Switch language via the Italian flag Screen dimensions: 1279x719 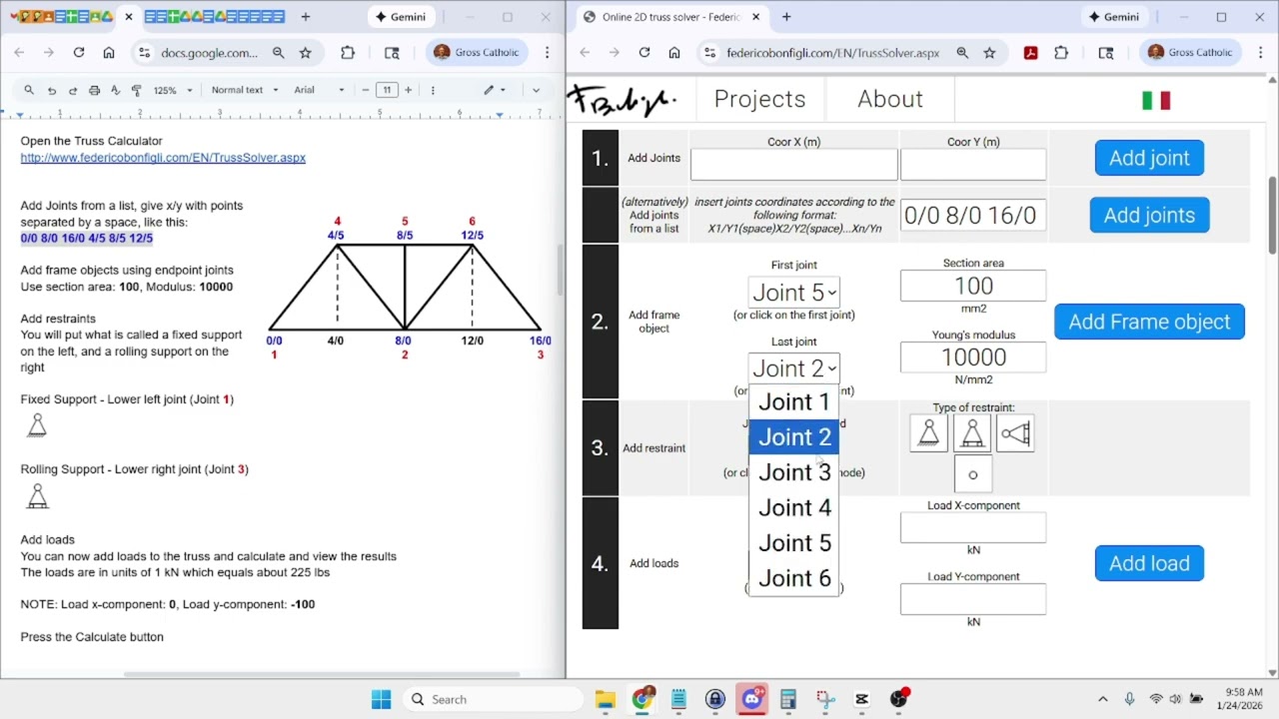1156,100
